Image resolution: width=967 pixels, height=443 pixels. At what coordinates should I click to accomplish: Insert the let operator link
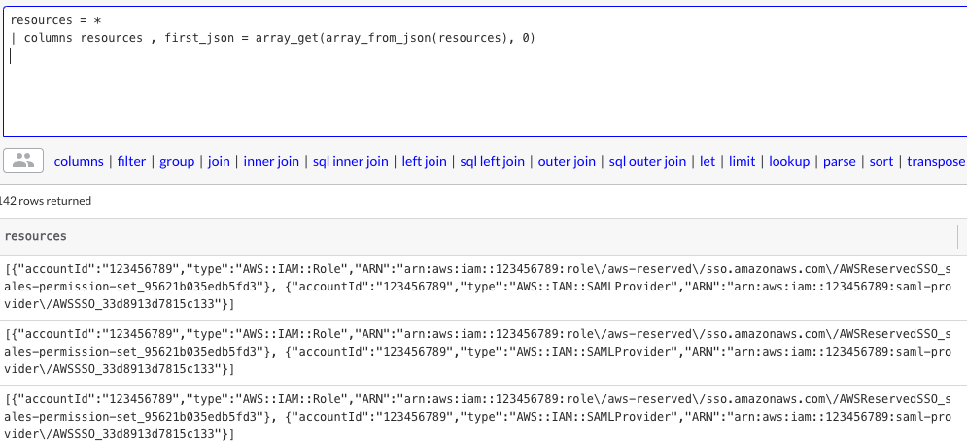(708, 162)
